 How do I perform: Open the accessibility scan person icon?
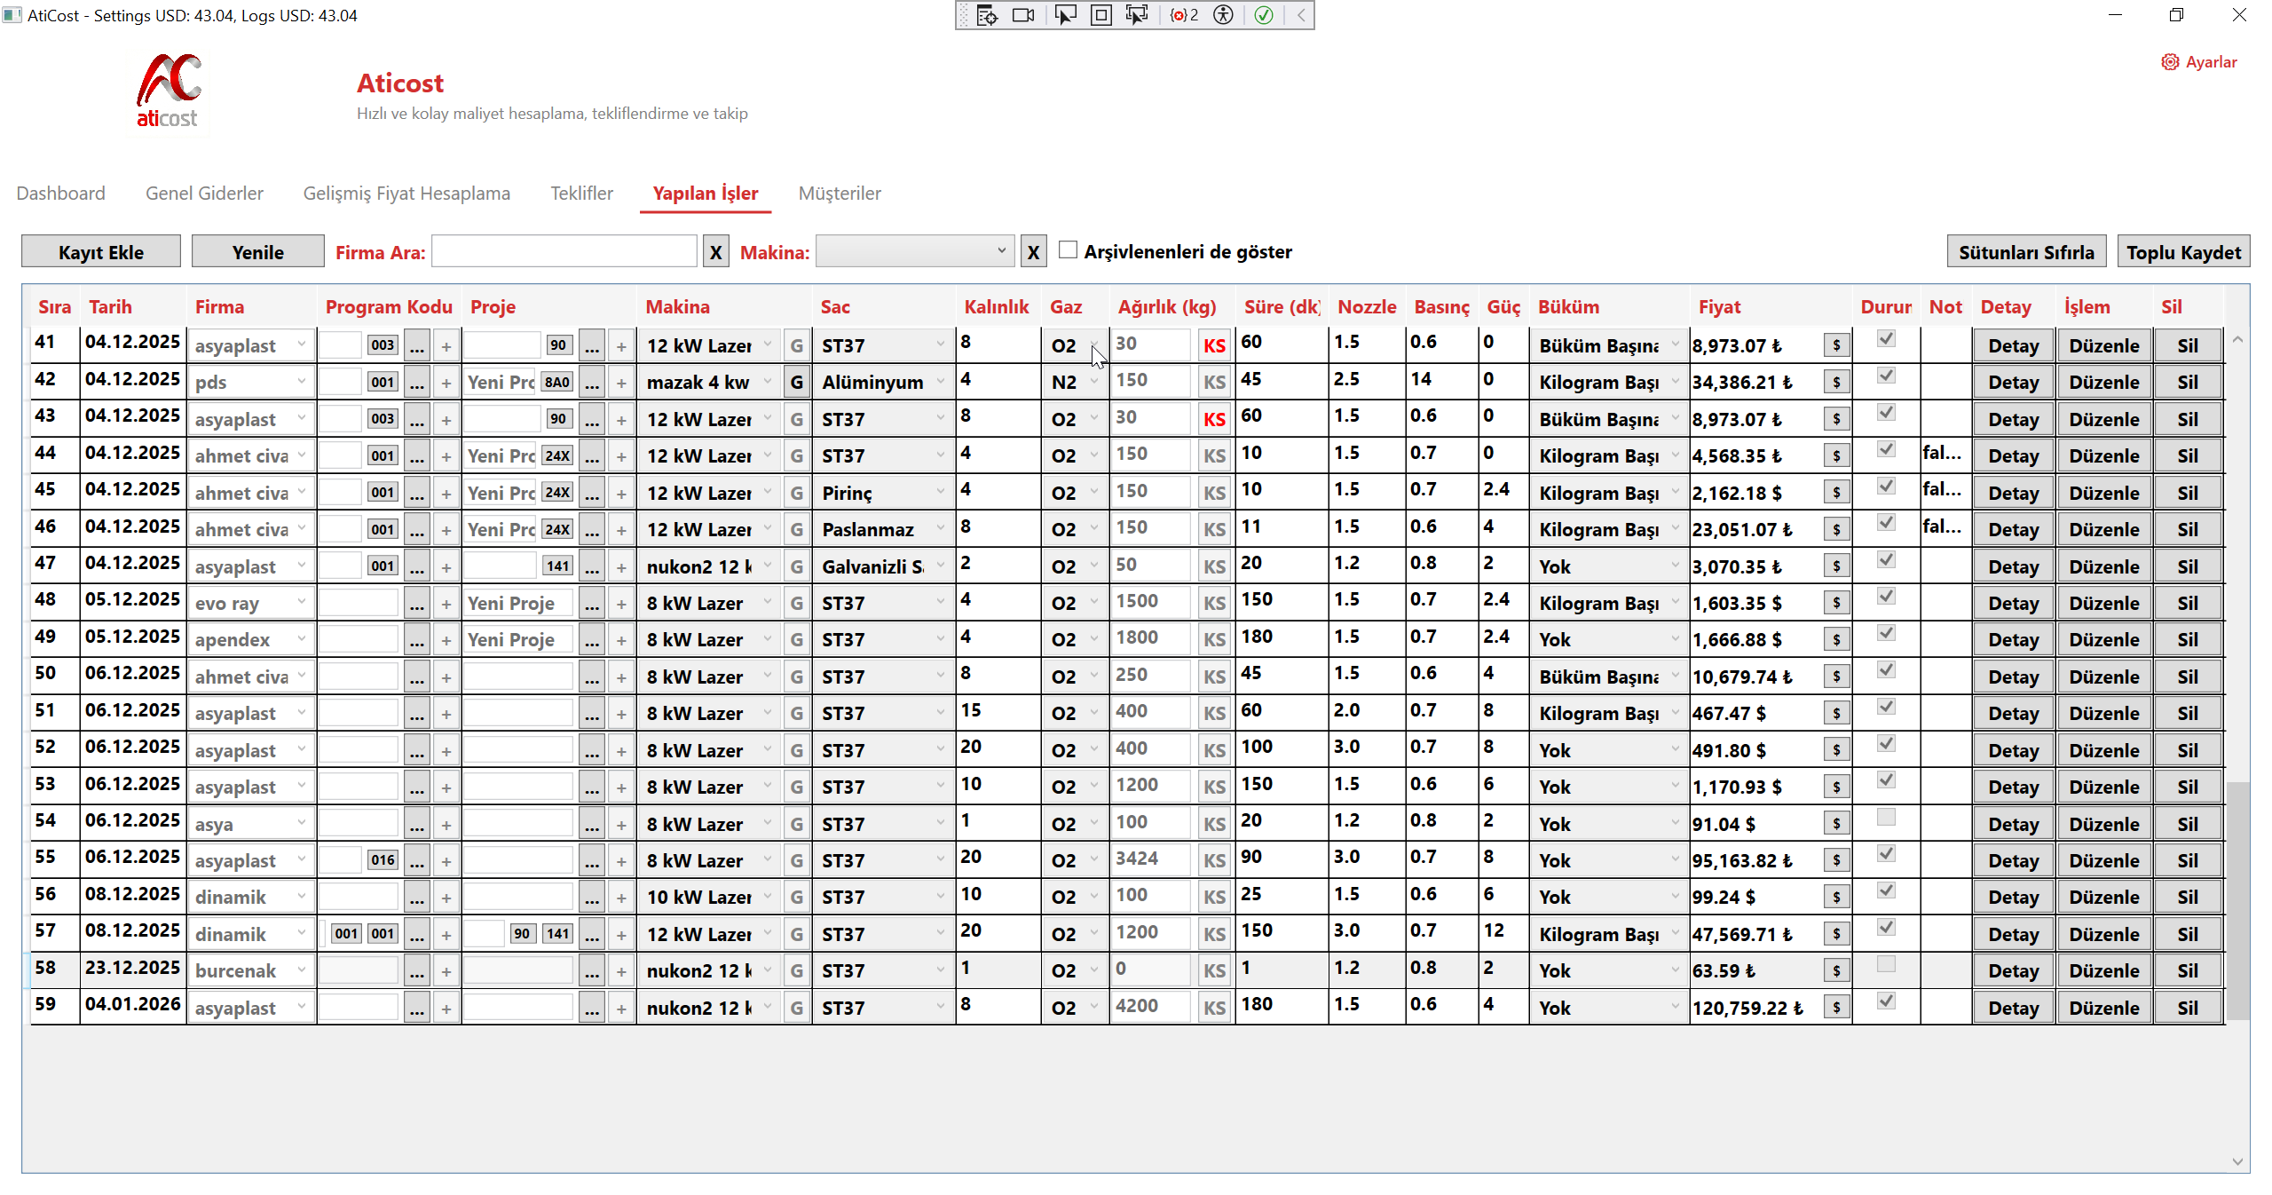pyautogui.click(x=1223, y=15)
